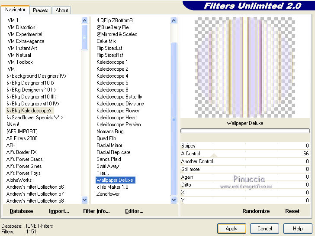
Task: Select &<Bkg Kaleidoscope> category
Action: 29,111
